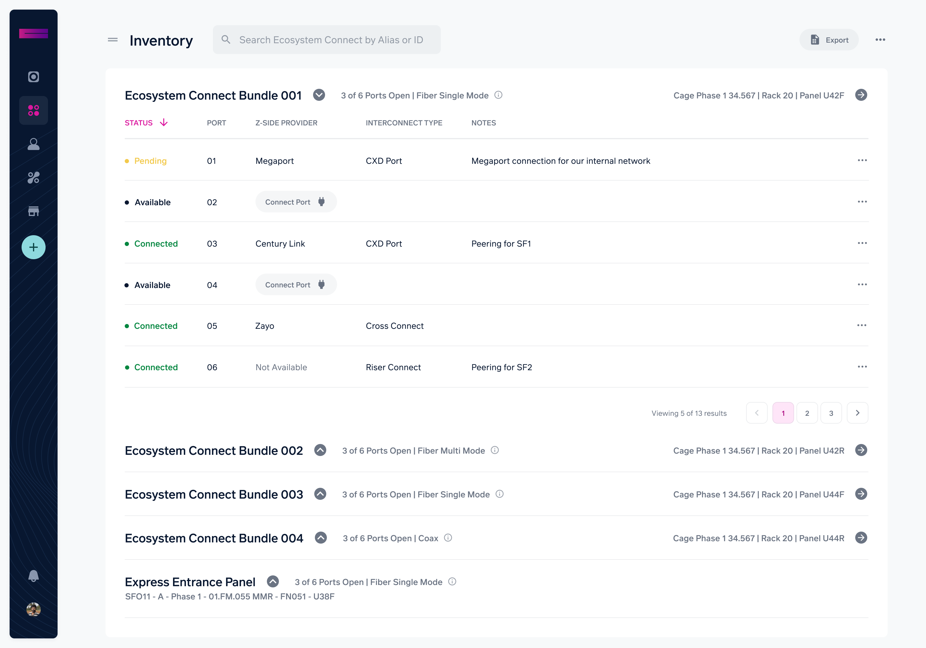
Task: Open the dashboard circle icon in sidebar
Action: click(34, 77)
